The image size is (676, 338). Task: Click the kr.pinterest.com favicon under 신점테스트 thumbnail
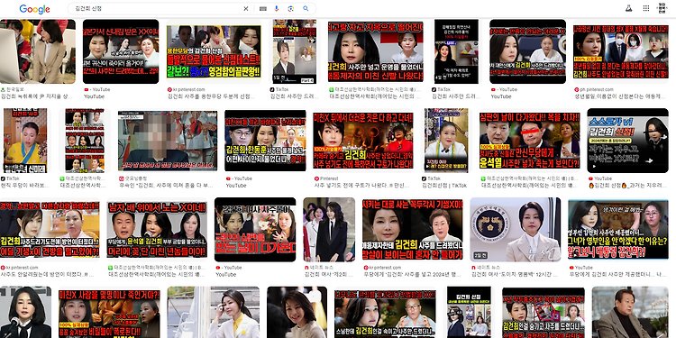[169, 89]
